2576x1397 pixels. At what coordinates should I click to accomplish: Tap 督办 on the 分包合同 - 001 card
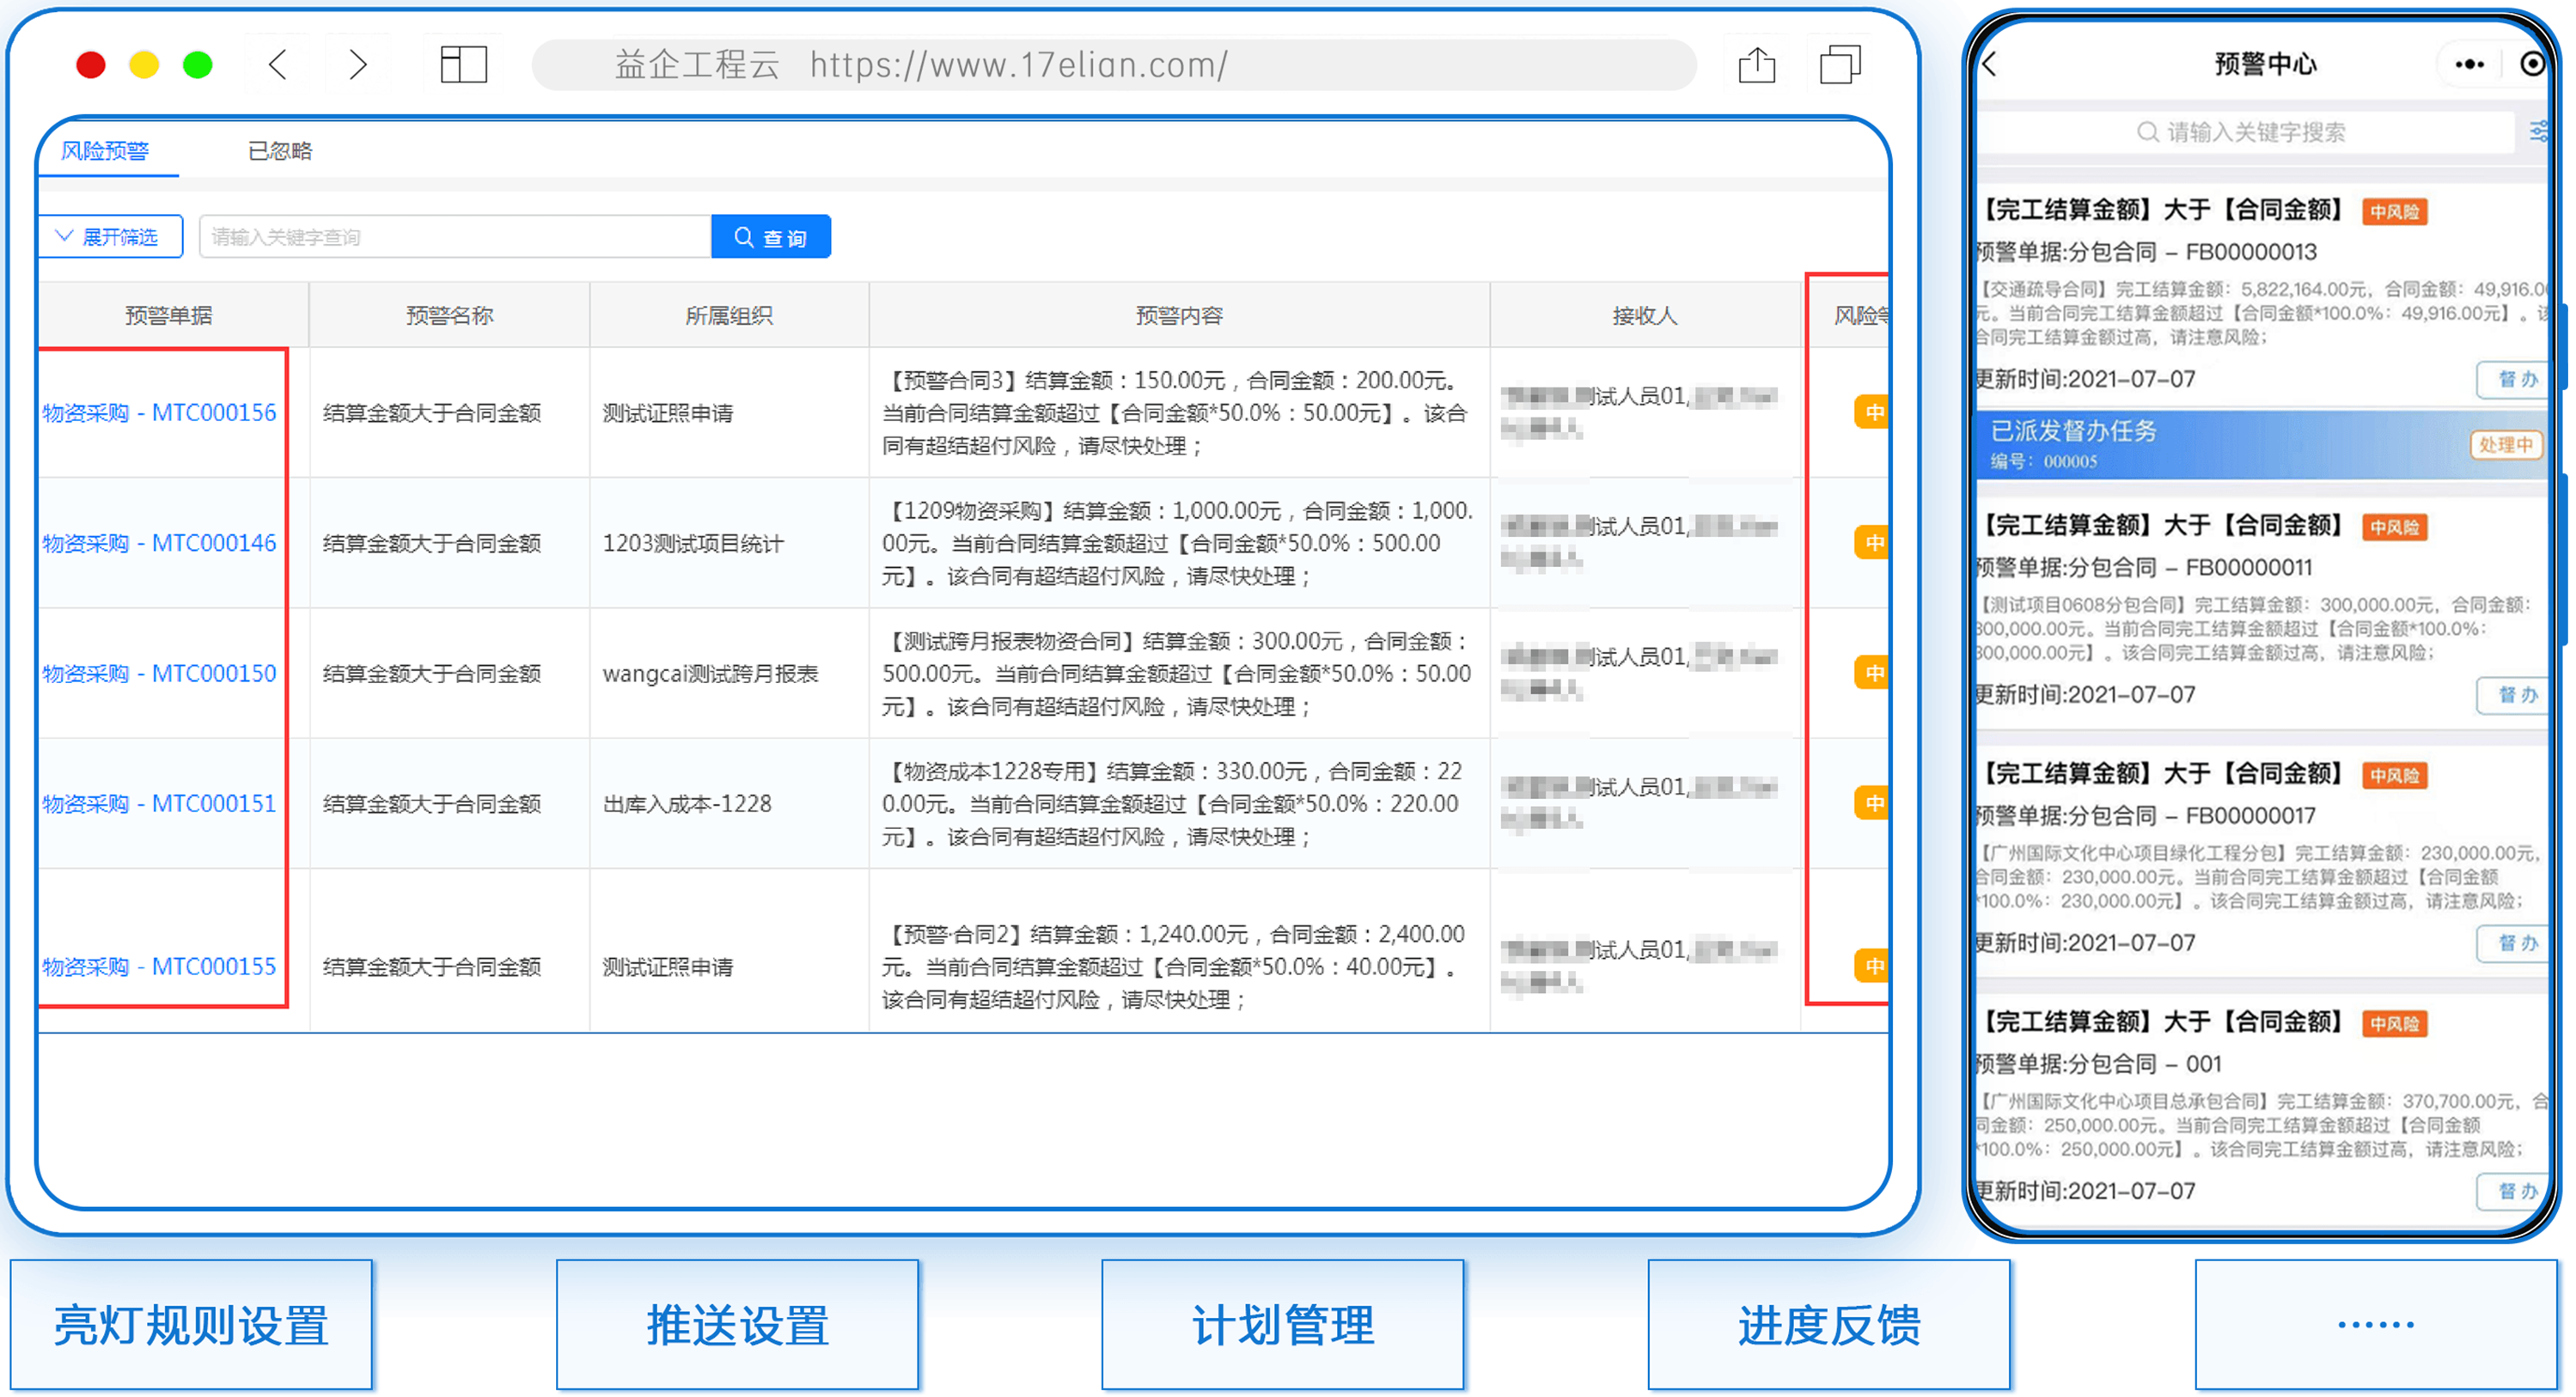point(2514,1191)
